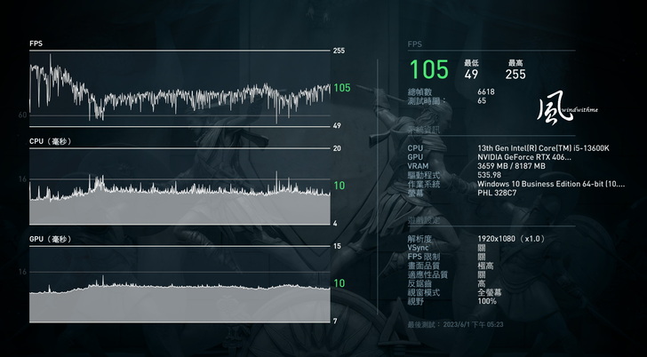Click the 最低 minimum label
The height and width of the screenshot is (357, 647).
point(471,63)
